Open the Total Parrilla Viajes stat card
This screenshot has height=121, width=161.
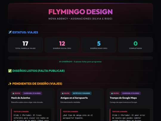coord(25,45)
